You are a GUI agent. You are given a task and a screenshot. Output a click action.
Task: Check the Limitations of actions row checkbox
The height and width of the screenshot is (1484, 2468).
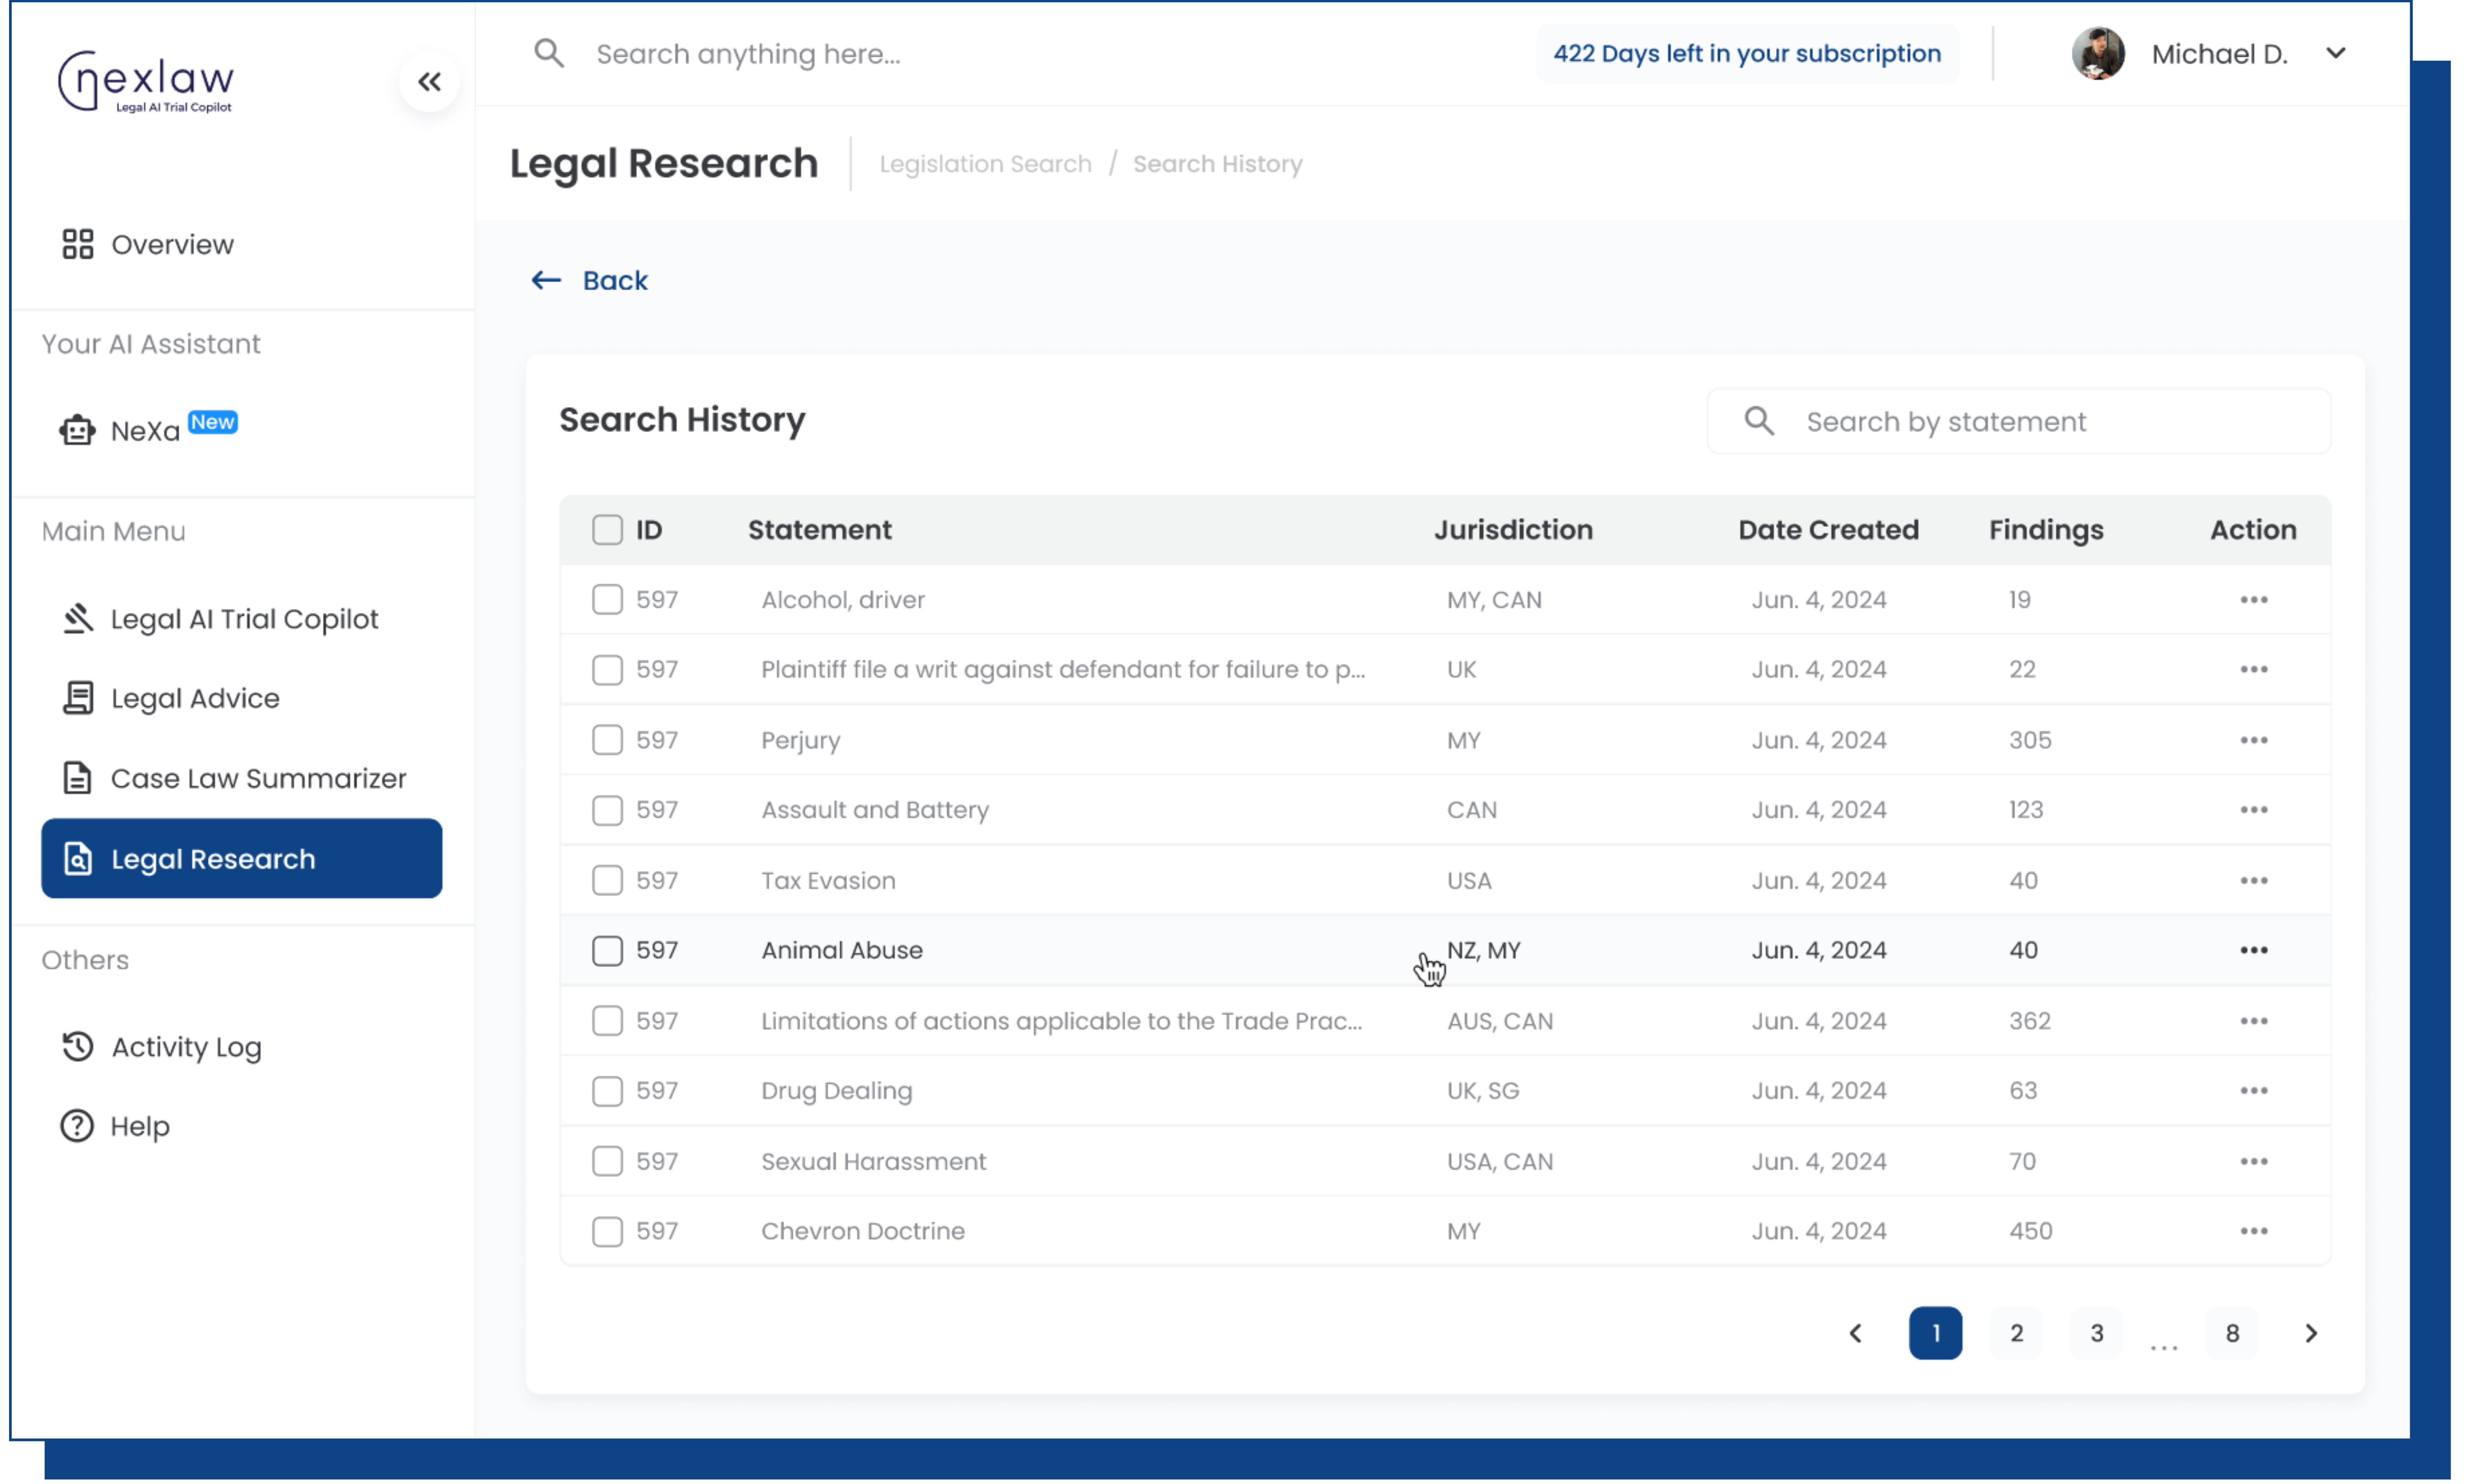607,1020
